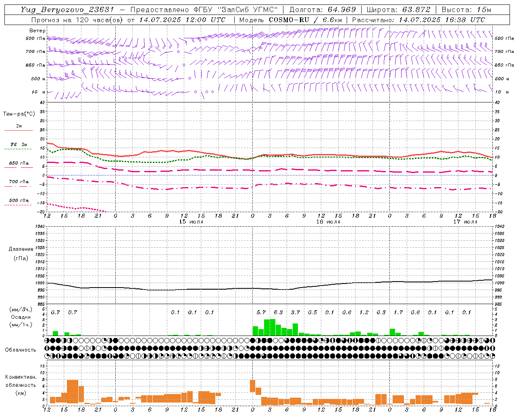The height and width of the screenshot is (413, 516).
Task: Click the Осадки precipitation panel label
Action: pos(21,317)
